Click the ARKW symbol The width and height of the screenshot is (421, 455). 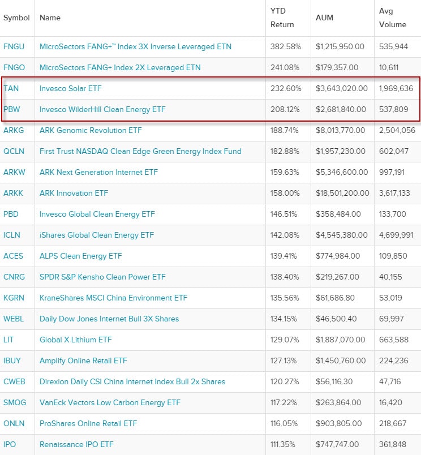pyautogui.click(x=14, y=173)
